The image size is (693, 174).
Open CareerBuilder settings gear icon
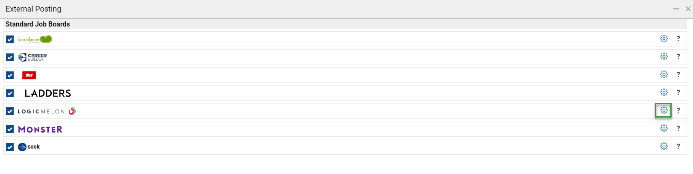coord(664,56)
